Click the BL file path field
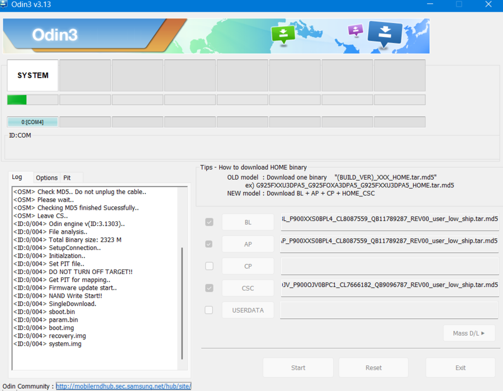Screen dimensions: 503x391 390,222
